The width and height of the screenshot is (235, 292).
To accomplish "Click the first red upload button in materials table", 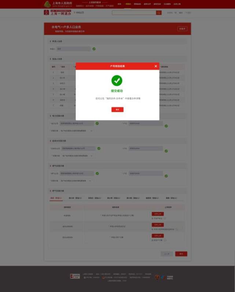I will pos(158,214).
